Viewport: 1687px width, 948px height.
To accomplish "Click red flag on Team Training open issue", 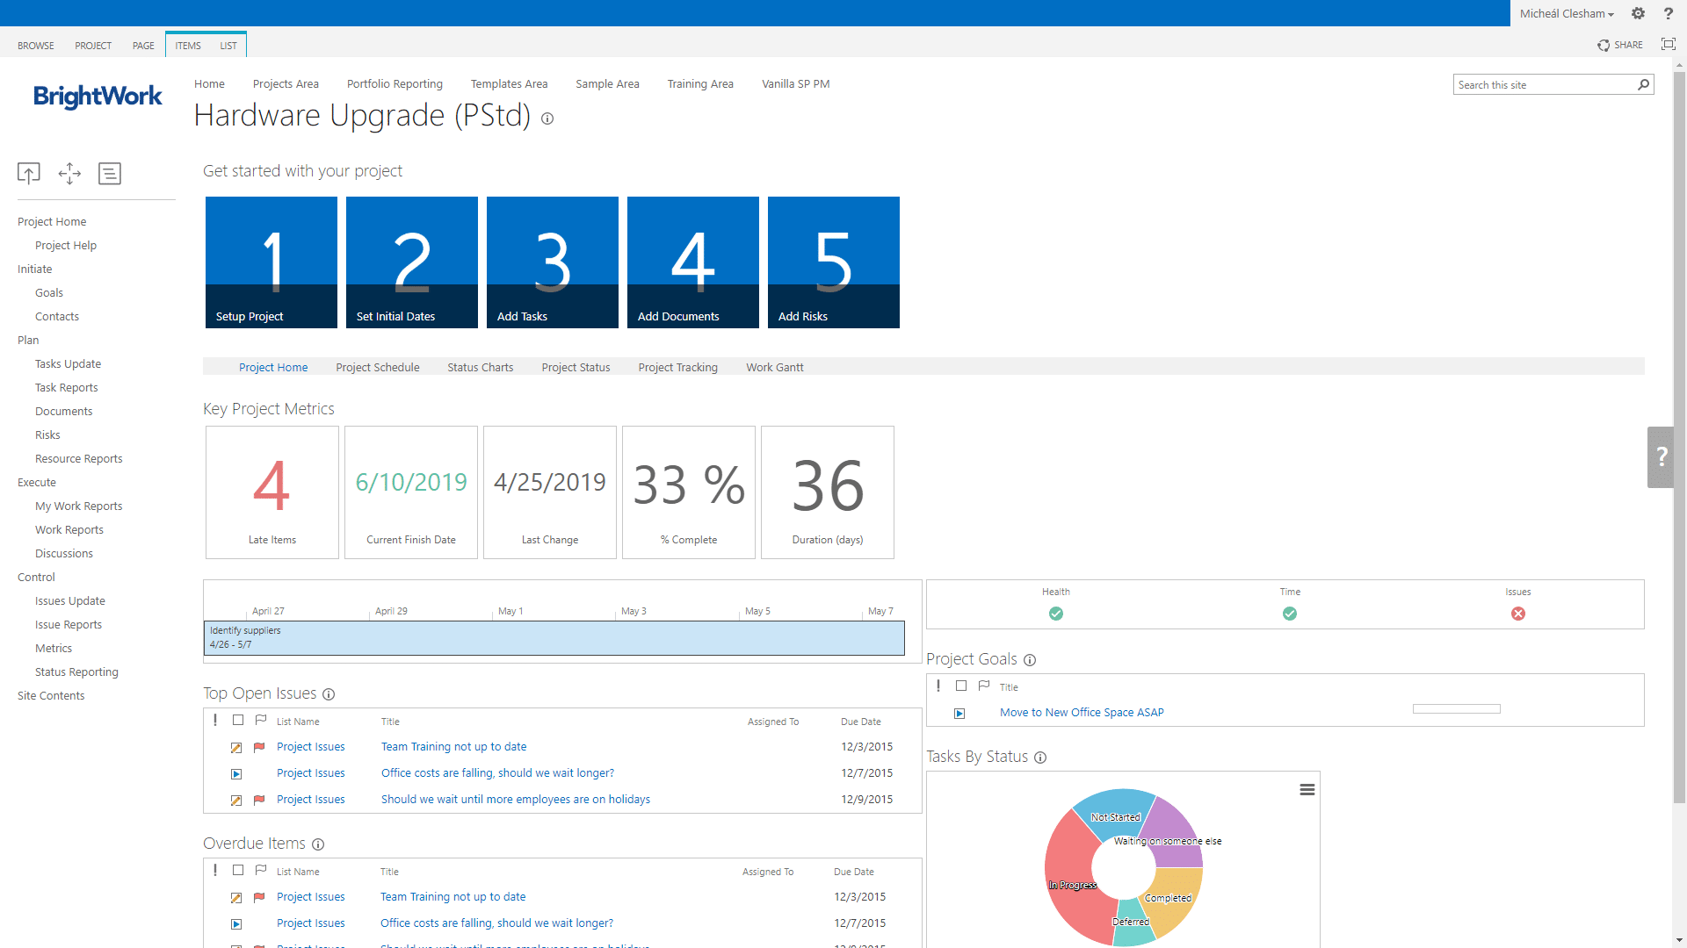I will pyautogui.click(x=259, y=748).
